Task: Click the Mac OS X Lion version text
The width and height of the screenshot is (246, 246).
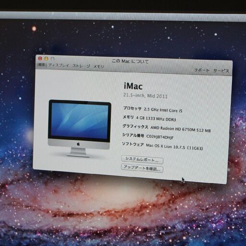Action: (174, 147)
